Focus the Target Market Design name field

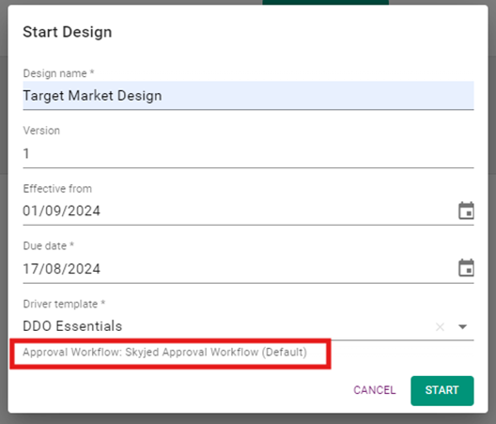[x=248, y=96]
